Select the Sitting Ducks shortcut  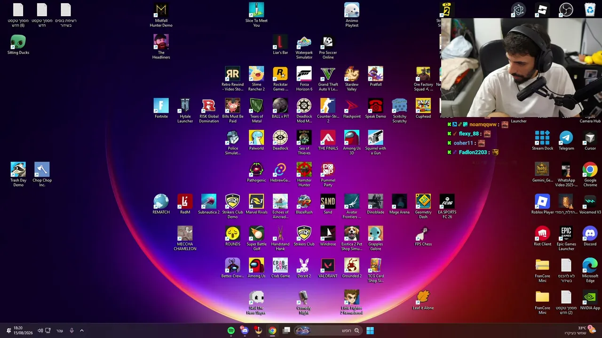[18, 45]
